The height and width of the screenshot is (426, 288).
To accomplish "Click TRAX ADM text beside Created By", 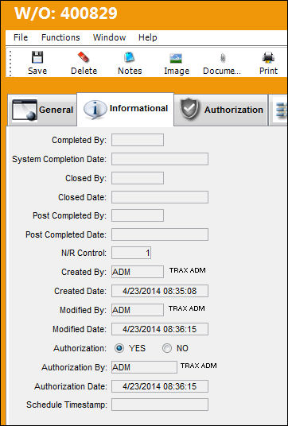I will 188,270.
